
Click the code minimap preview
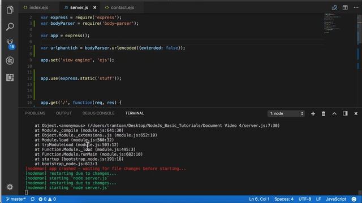click(x=333, y=23)
